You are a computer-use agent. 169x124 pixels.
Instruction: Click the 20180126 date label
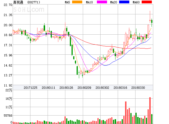[66, 88]
